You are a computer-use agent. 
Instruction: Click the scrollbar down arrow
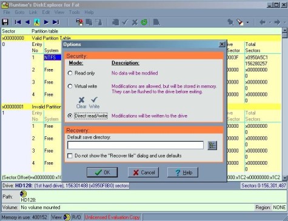284,178
